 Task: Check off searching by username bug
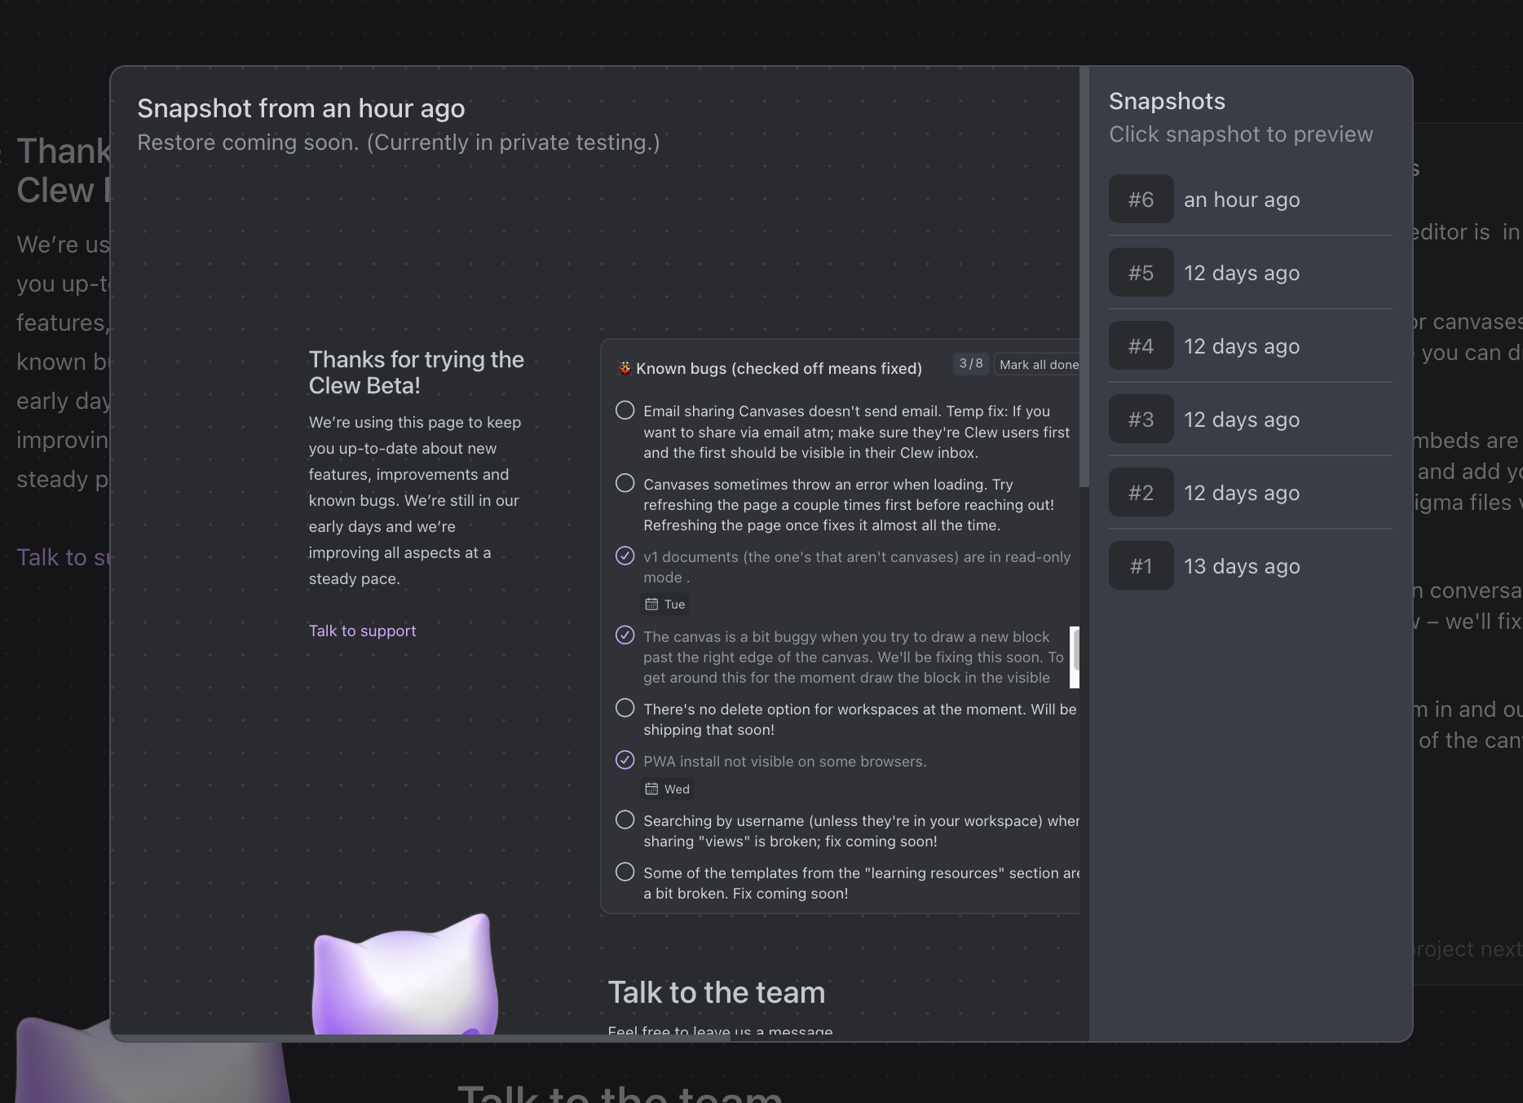[625, 820]
